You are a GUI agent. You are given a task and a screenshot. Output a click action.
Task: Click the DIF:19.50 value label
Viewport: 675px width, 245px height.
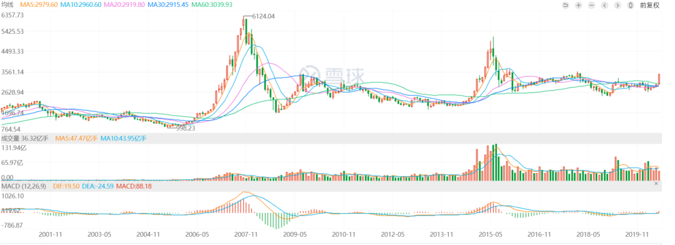(x=66, y=186)
